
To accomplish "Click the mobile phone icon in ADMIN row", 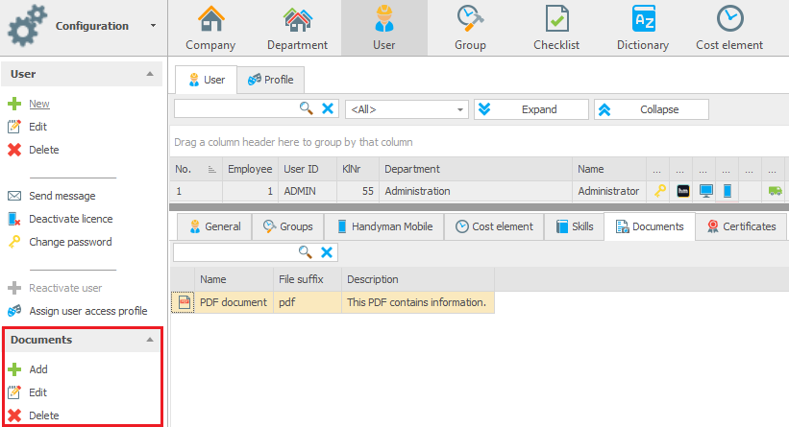I will (x=727, y=191).
